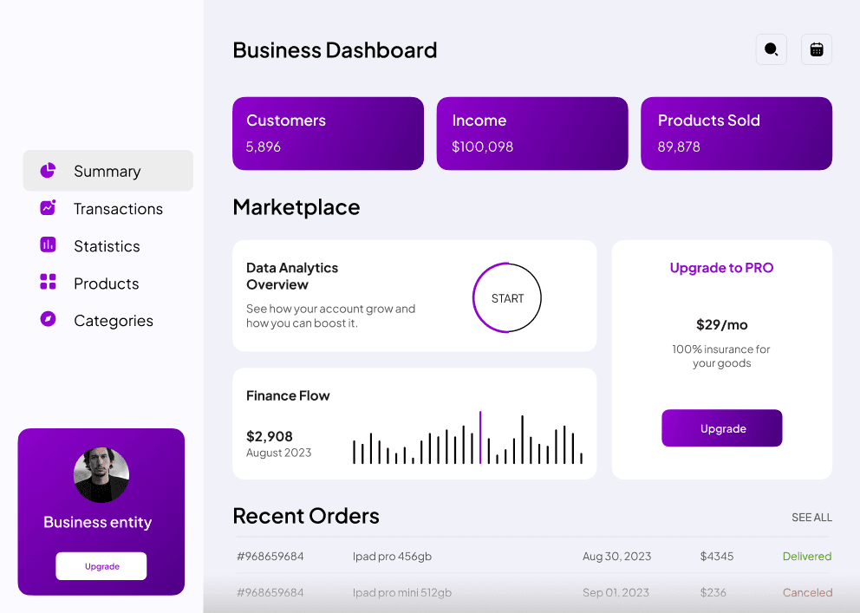Image resolution: width=860 pixels, height=613 pixels.
Task: Select the Income stat card
Action: [x=531, y=133]
